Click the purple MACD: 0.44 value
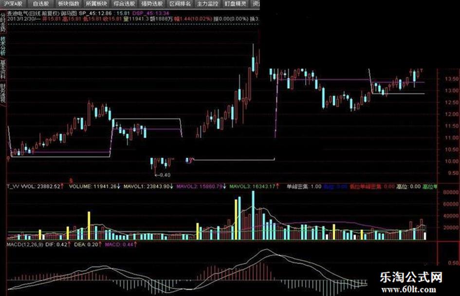Viewport: 460px width, 296px height. click(118, 244)
